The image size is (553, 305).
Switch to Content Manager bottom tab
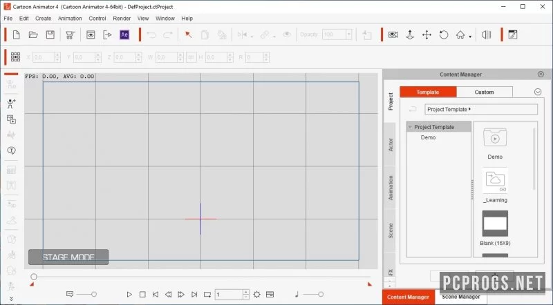[408, 297]
